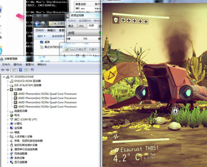Click the show console tree toolbar icon
Image resolution: width=207 pixels, height=167 pixels.
point(14,70)
